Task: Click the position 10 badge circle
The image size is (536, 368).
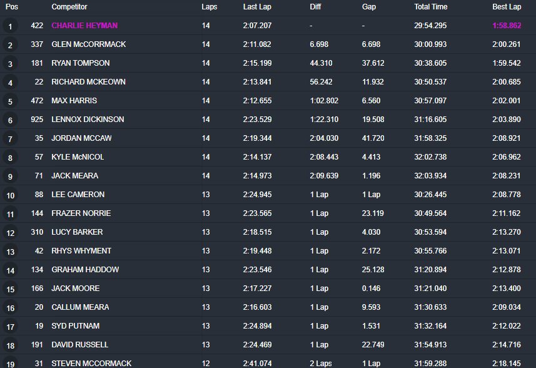Action: coord(10,195)
